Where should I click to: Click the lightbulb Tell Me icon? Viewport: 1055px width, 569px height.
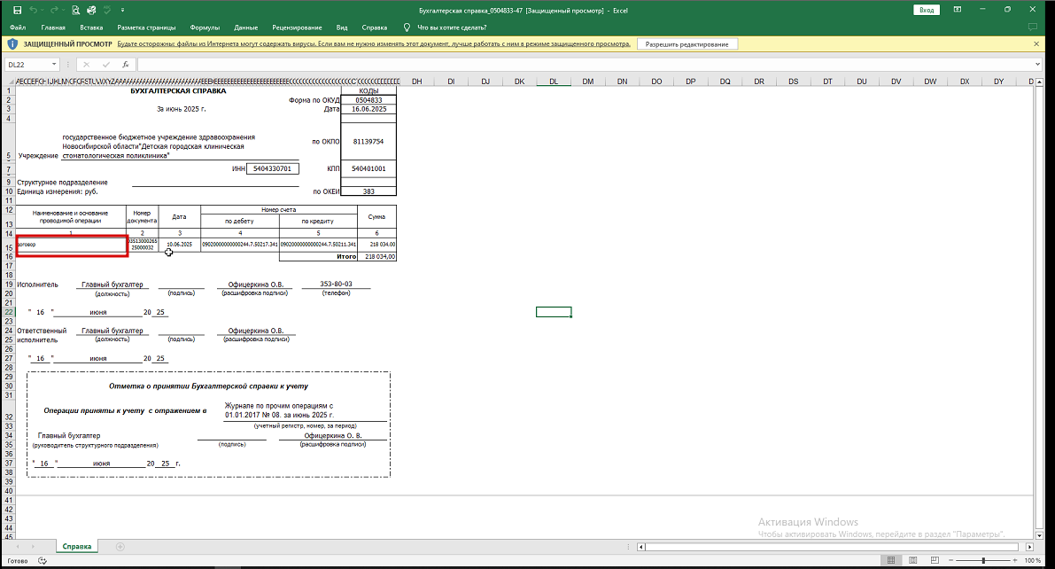[407, 27]
